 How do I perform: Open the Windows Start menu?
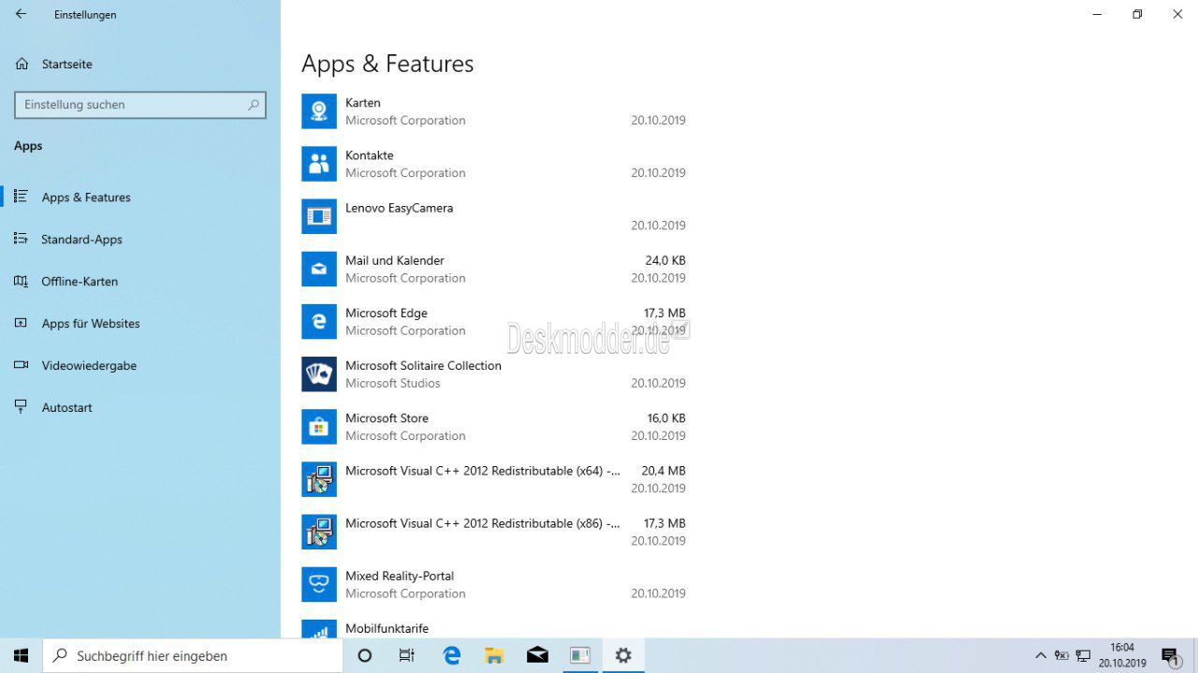22,655
